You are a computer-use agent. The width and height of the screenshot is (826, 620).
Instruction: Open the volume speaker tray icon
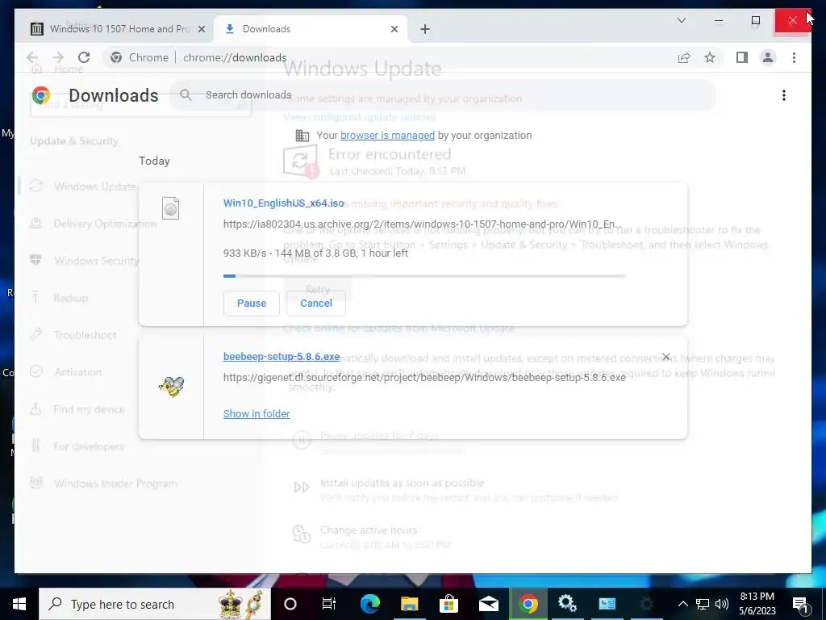point(722,604)
